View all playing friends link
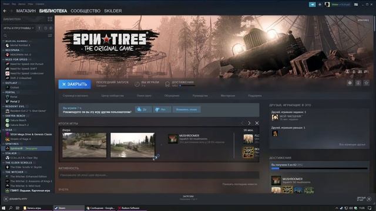The width and height of the screenshot is (376, 211). click(352, 145)
